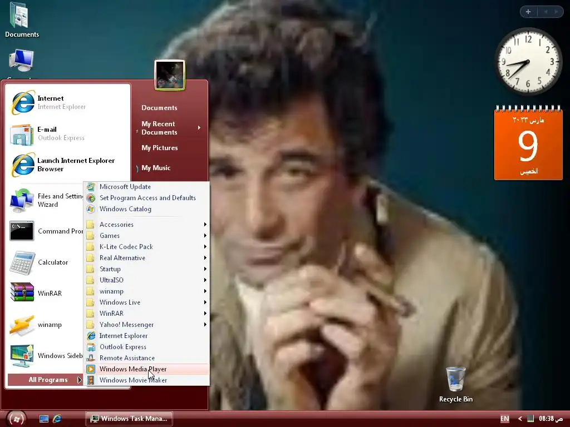This screenshot has height=427, width=570.
Task: Expand the K-Lite Codec Pack arrow
Action: pos(205,246)
